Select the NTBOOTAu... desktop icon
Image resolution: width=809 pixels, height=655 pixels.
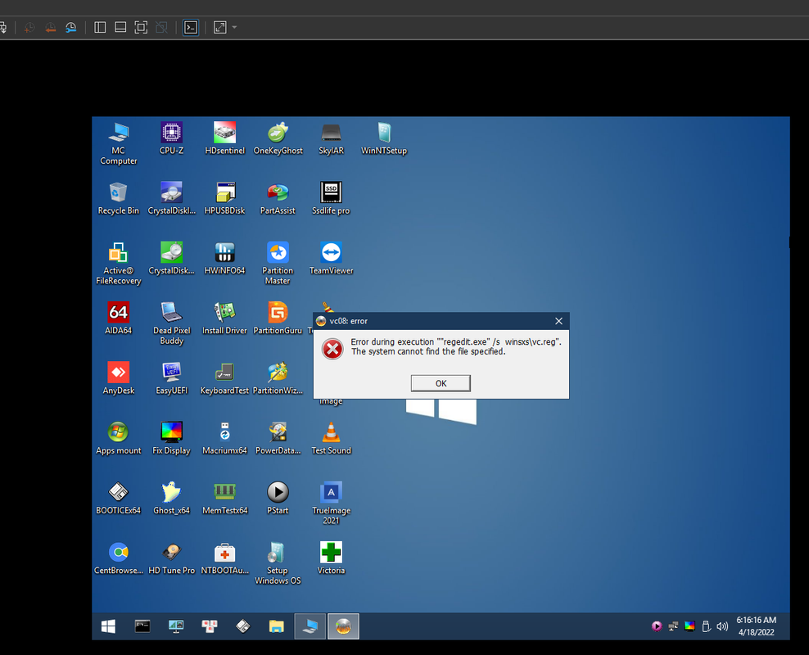(224, 558)
